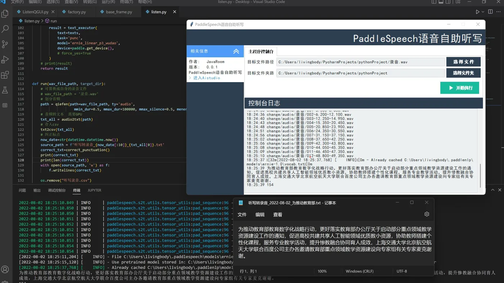The image size is (504, 283).
Task: Click the 选择文件 button
Action: point(463,62)
